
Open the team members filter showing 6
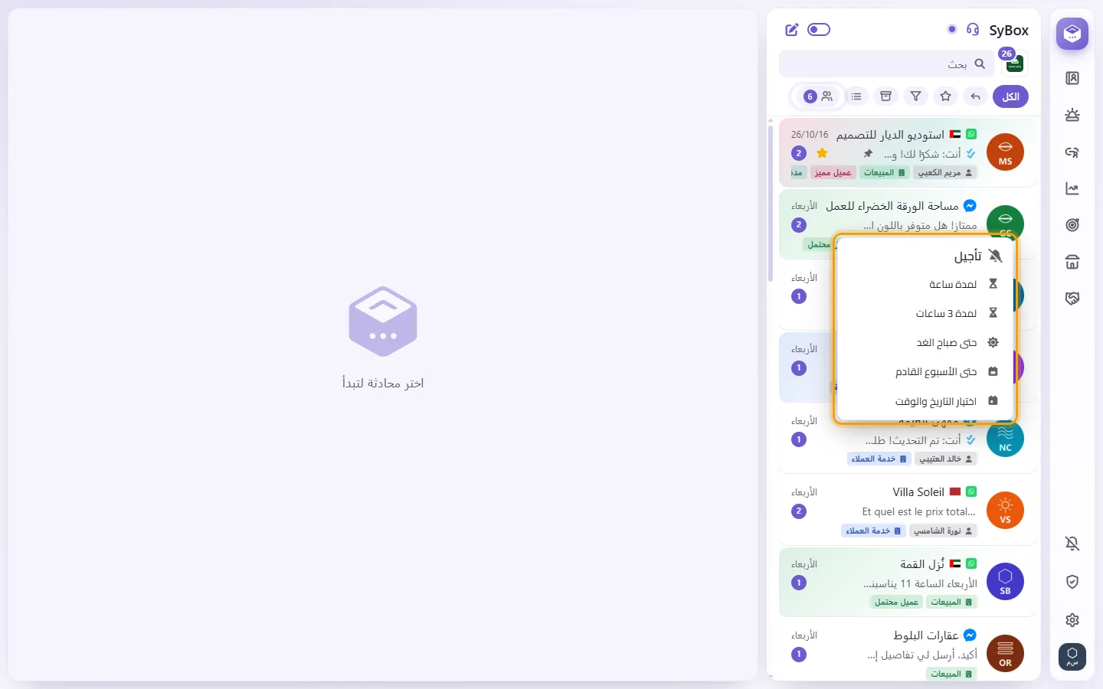tap(818, 96)
